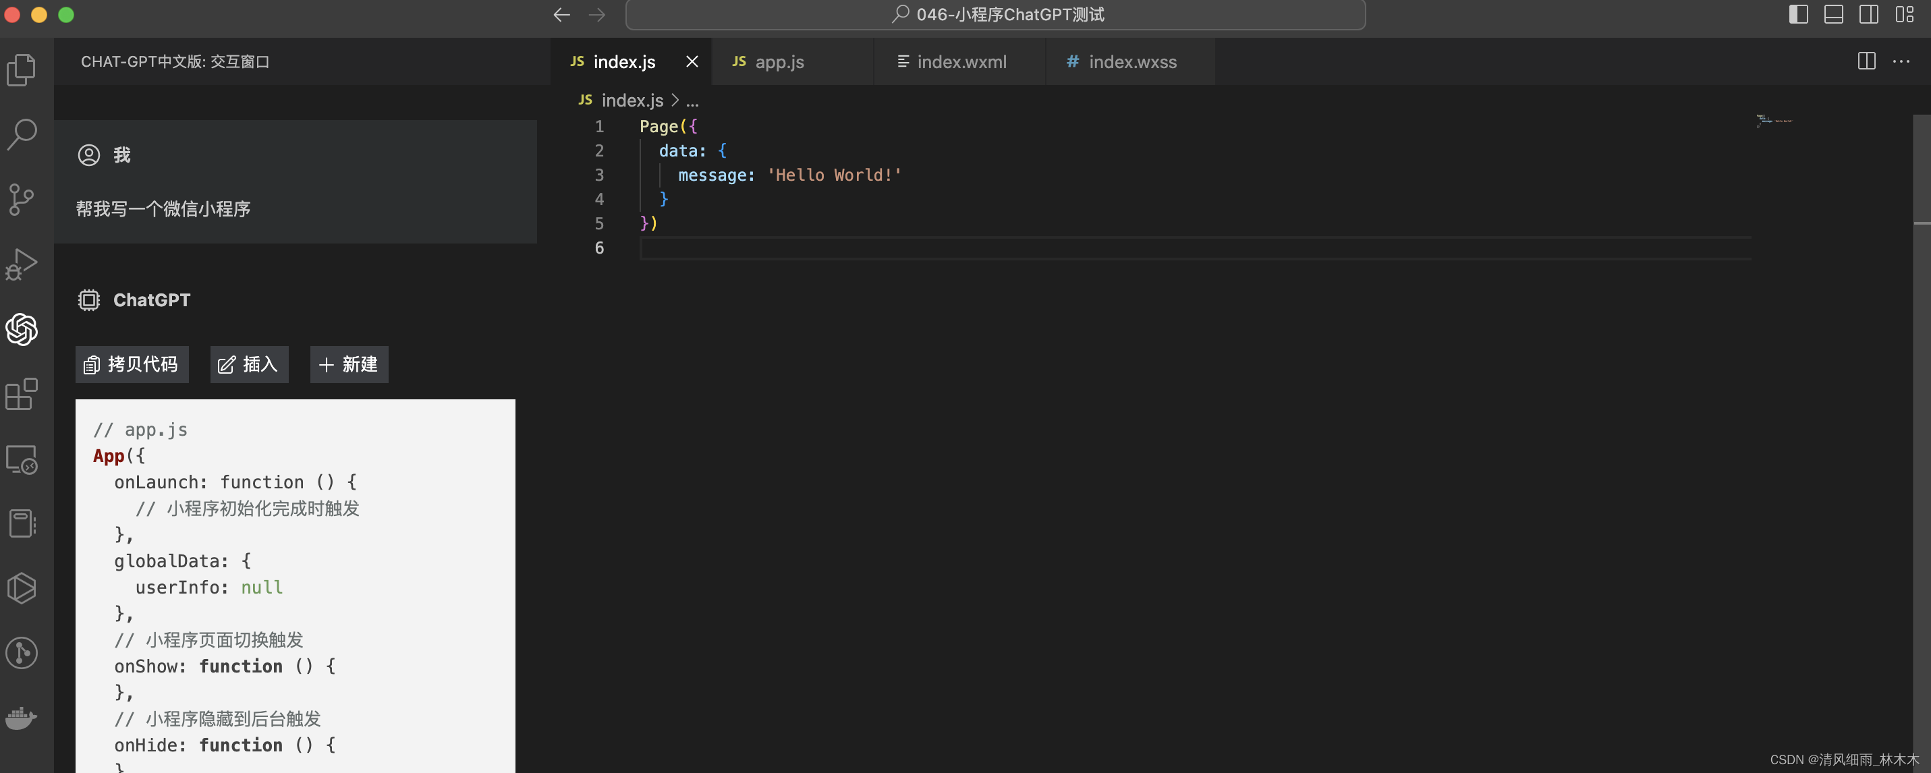The height and width of the screenshot is (773, 1931).
Task: Switch to the index.wxml tab
Action: click(x=959, y=61)
